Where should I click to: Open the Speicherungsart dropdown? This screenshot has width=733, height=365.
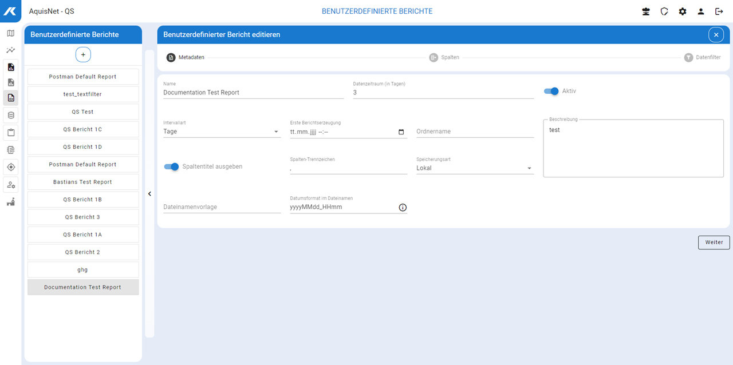[x=474, y=168]
